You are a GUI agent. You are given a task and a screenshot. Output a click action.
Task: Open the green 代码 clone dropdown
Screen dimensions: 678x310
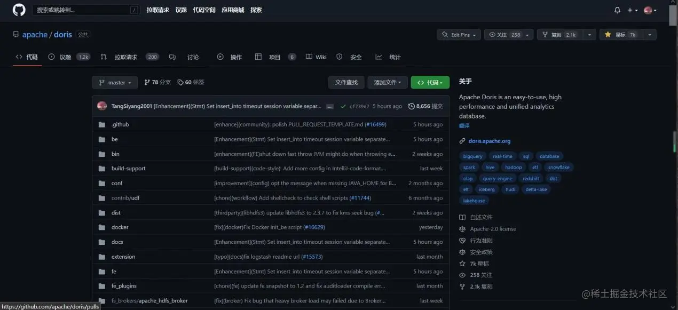click(x=430, y=82)
